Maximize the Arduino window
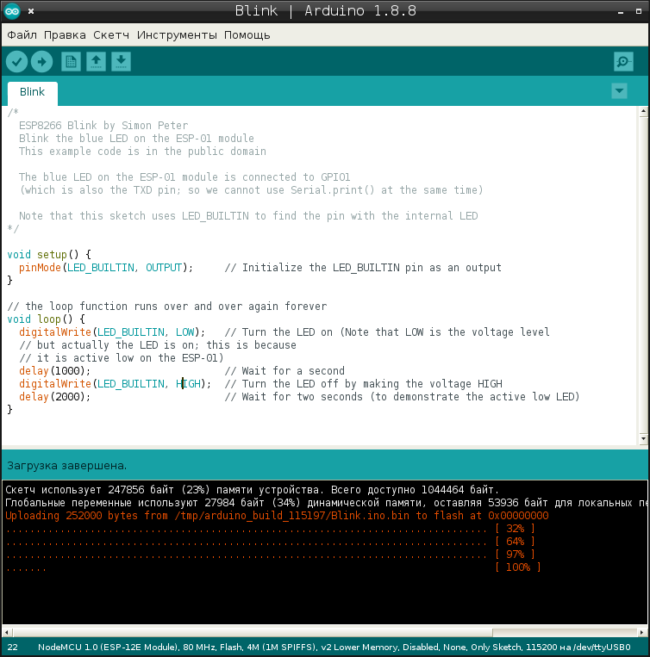 coord(639,11)
